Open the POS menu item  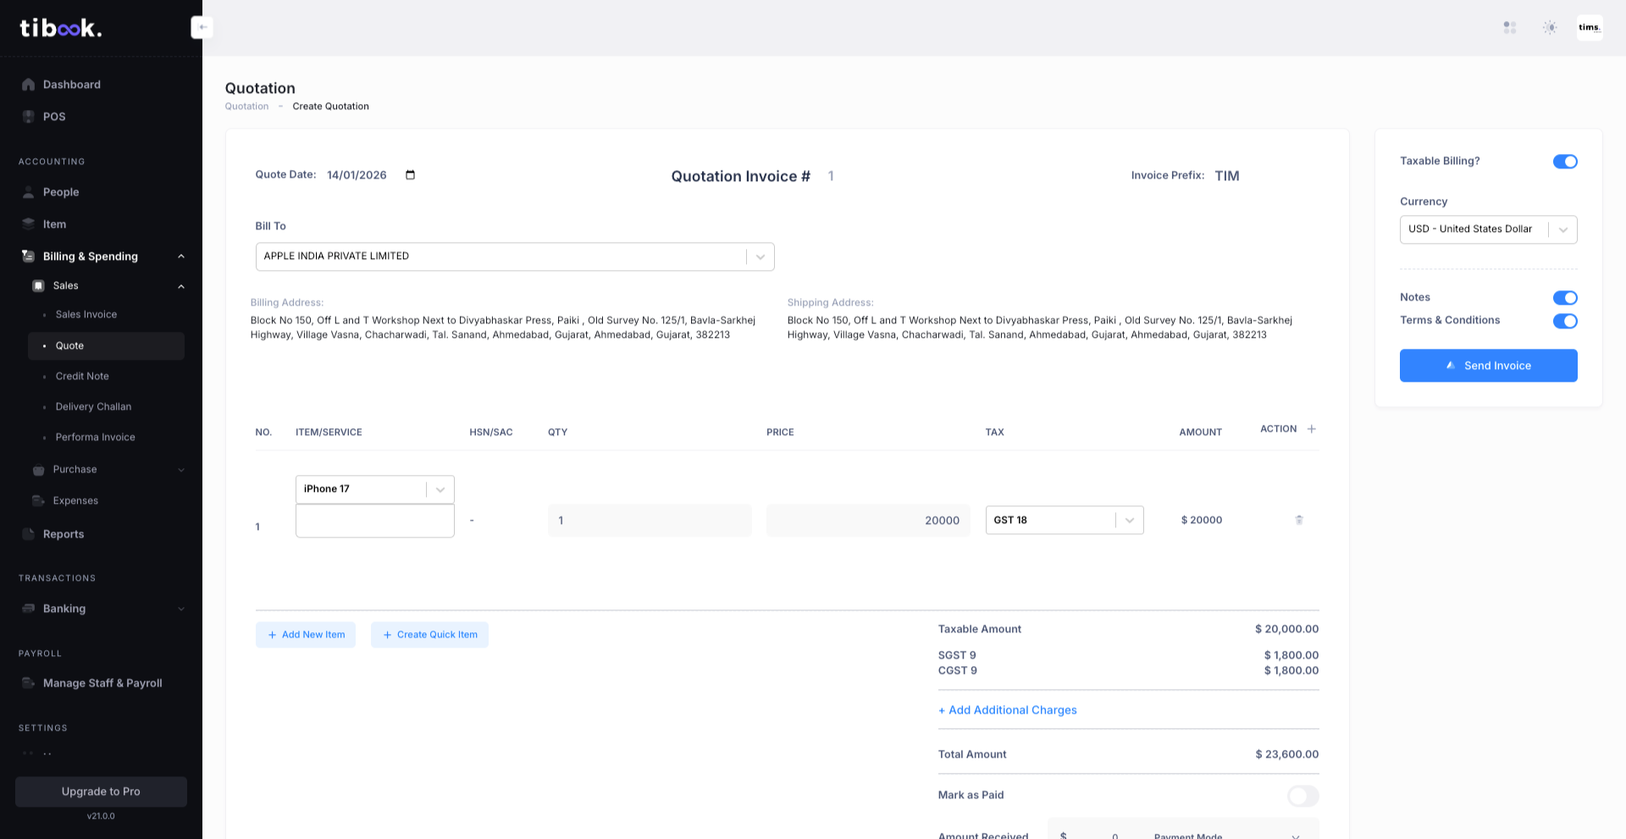tap(55, 116)
